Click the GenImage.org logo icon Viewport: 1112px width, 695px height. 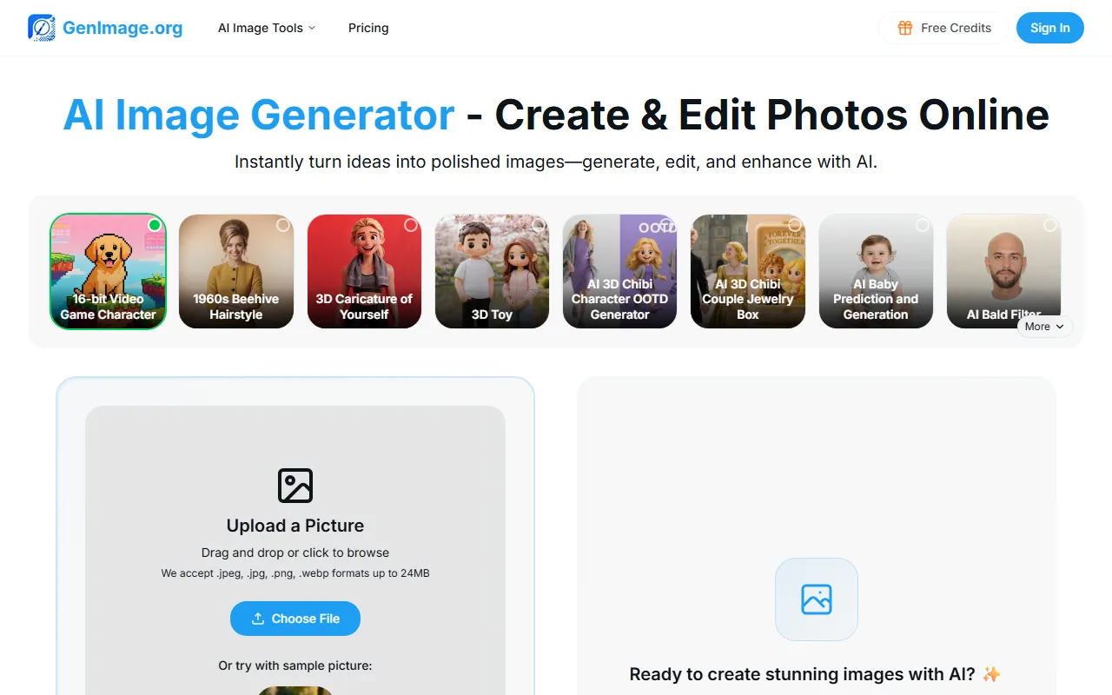pos(42,28)
